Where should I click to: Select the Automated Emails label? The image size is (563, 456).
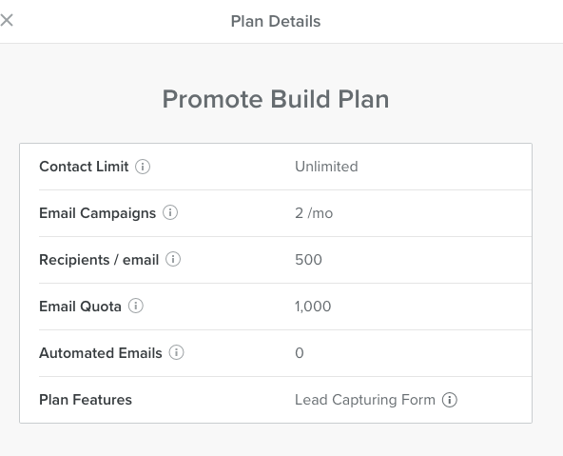click(101, 353)
